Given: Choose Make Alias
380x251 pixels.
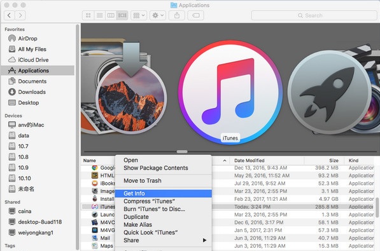Looking at the screenshot, I should coord(164,224).
